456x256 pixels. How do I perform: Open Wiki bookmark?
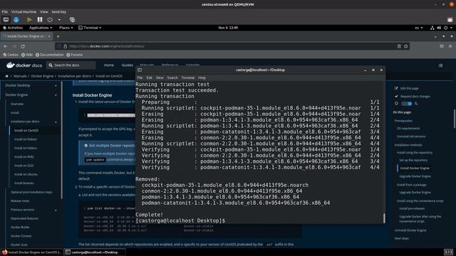click(x=27, y=55)
